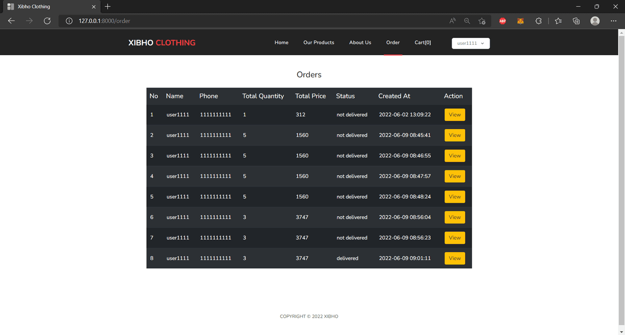Viewport: 625px width, 335px height.
Task: View the order created at 08:56:23
Action: coord(455,238)
